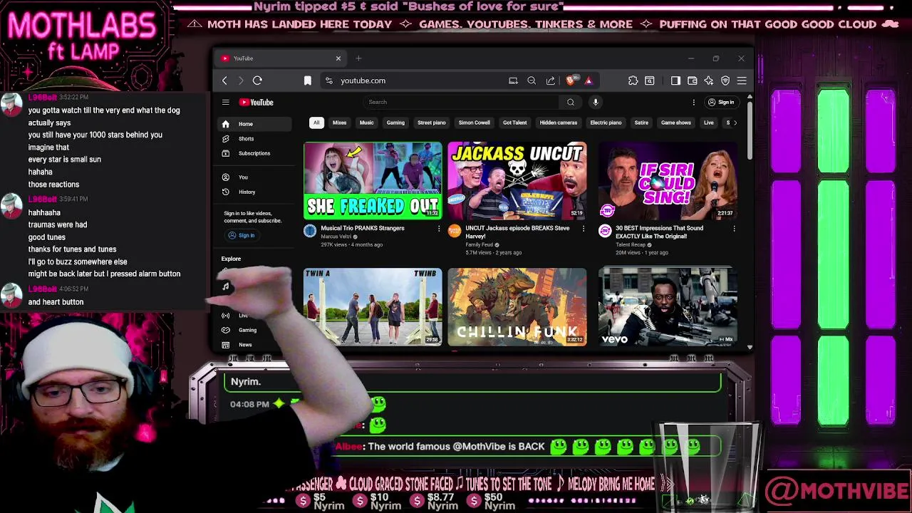
Task: Click the cast/install icon in the address bar
Action: point(513,81)
